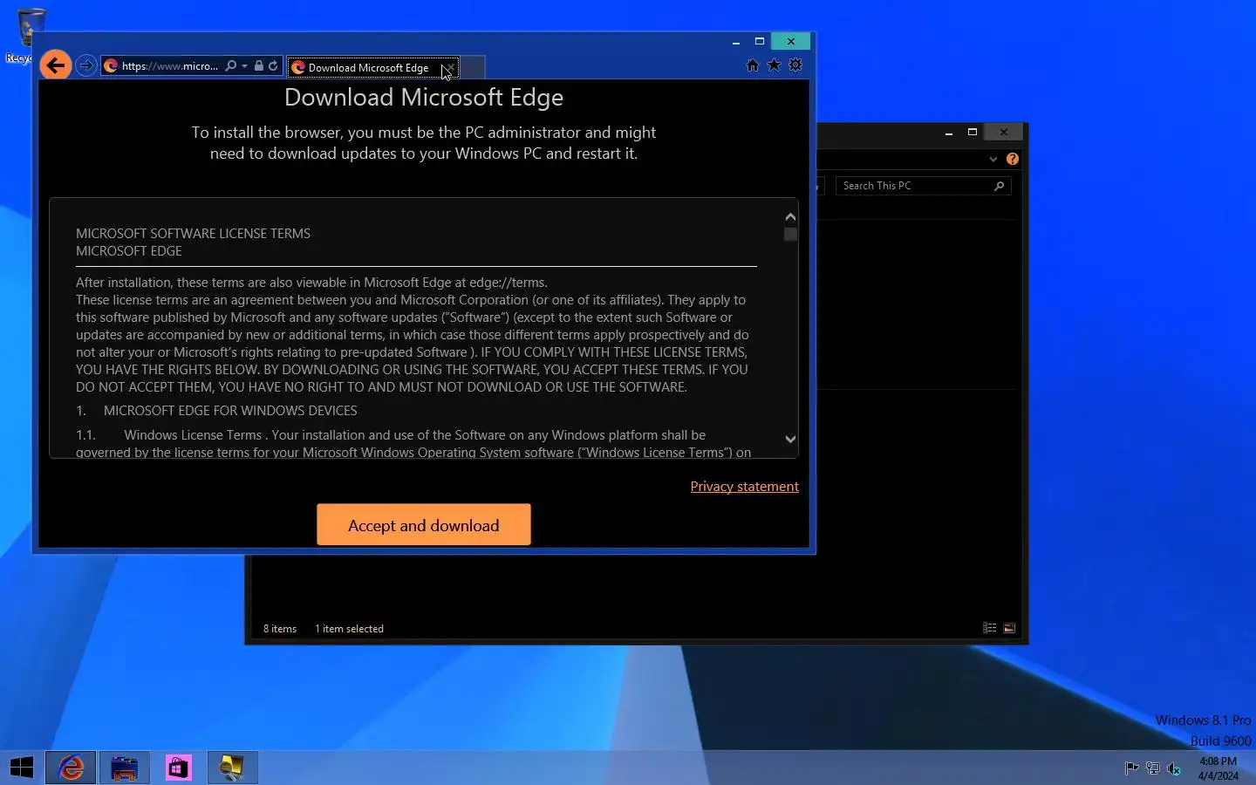Viewport: 1256px width, 785px height.
Task: Click Internet Explorer icon in taskbar
Action: (x=71, y=768)
